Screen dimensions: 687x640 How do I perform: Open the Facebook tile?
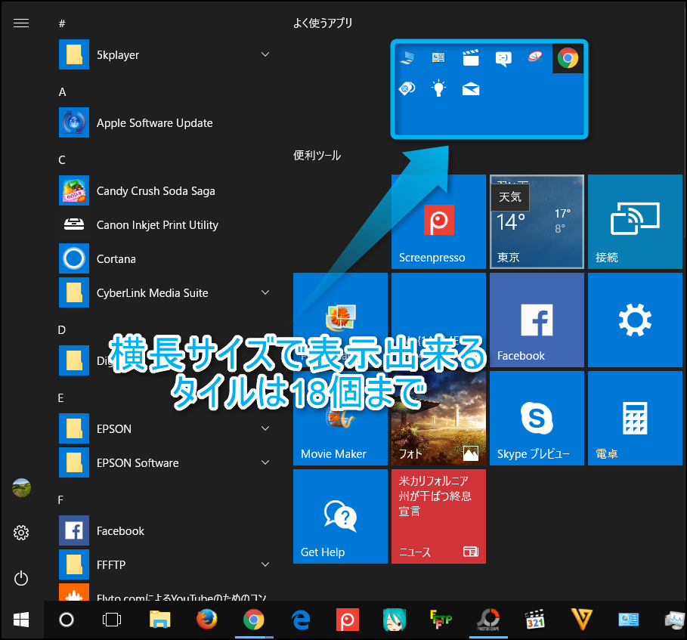[537, 320]
